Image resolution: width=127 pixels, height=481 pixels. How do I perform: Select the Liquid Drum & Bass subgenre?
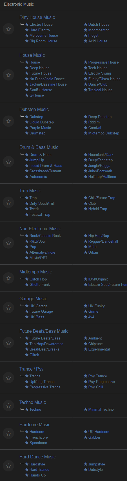(x=46, y=166)
